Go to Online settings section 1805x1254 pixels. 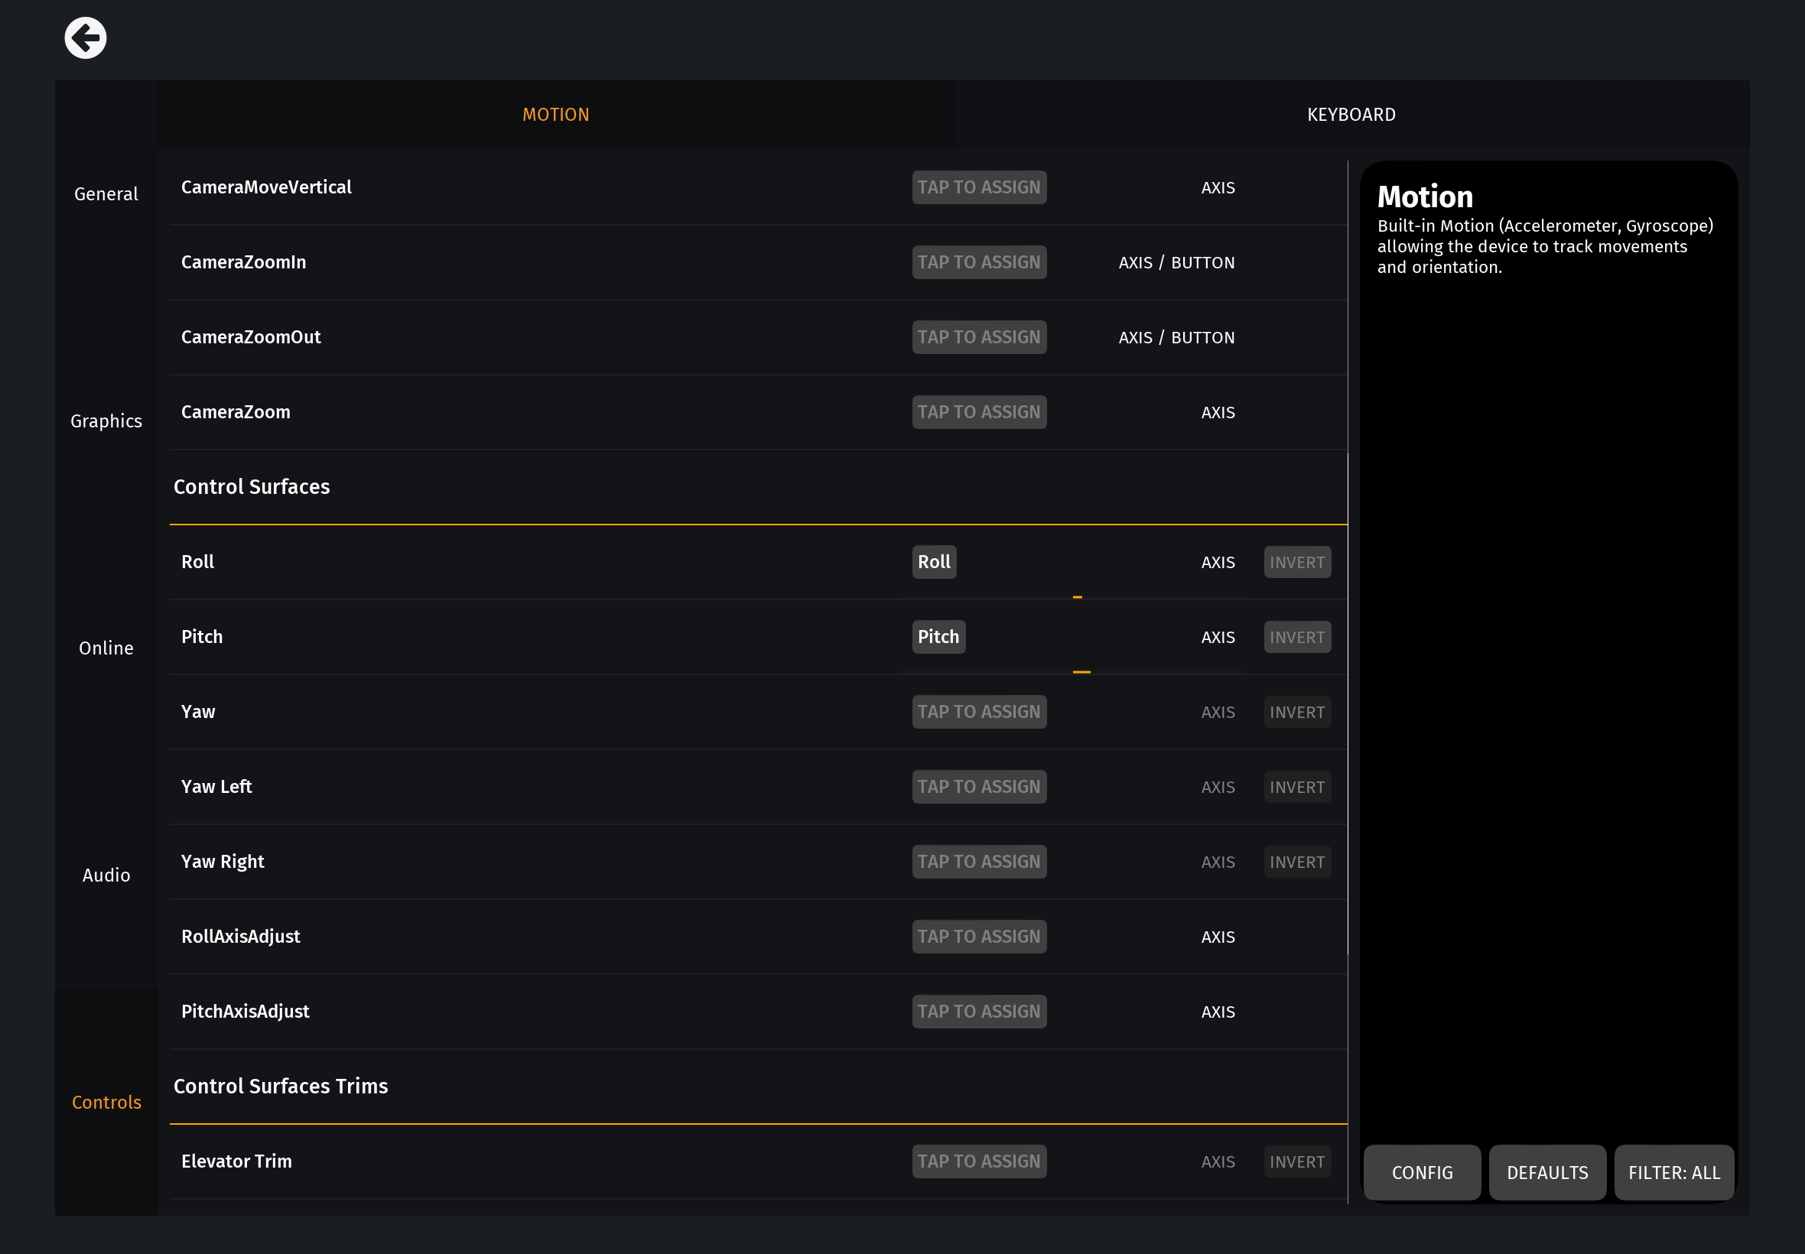click(x=106, y=648)
